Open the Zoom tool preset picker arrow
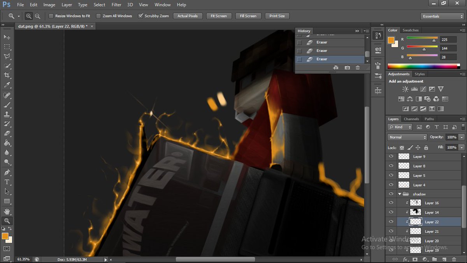 tap(19, 16)
